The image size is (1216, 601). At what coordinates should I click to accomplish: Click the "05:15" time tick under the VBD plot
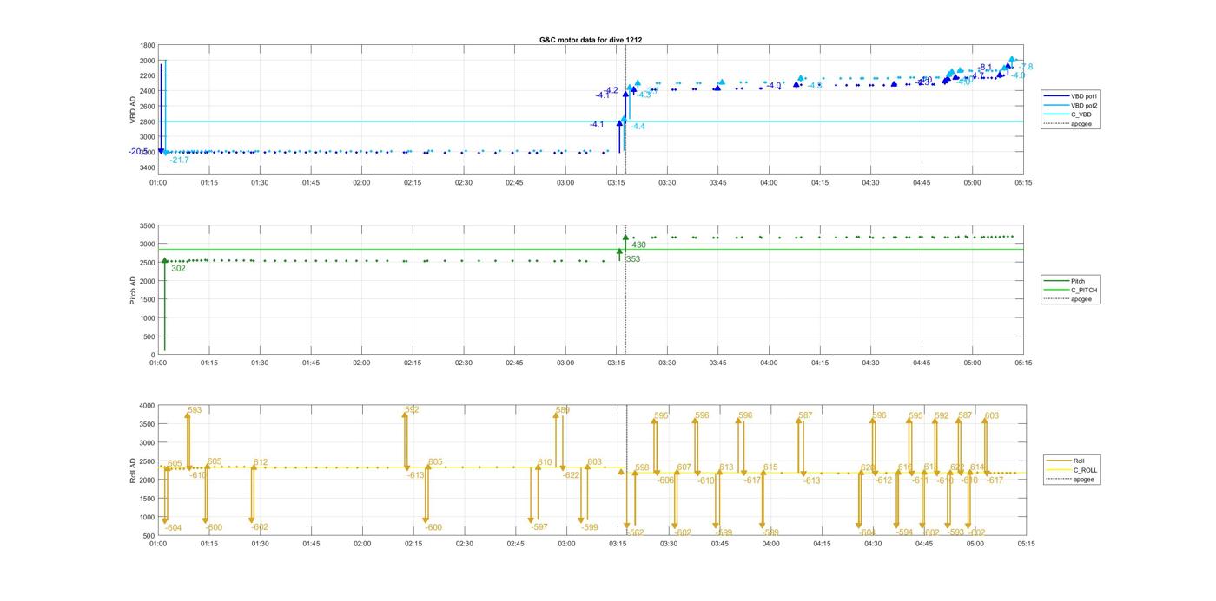coord(1024,183)
